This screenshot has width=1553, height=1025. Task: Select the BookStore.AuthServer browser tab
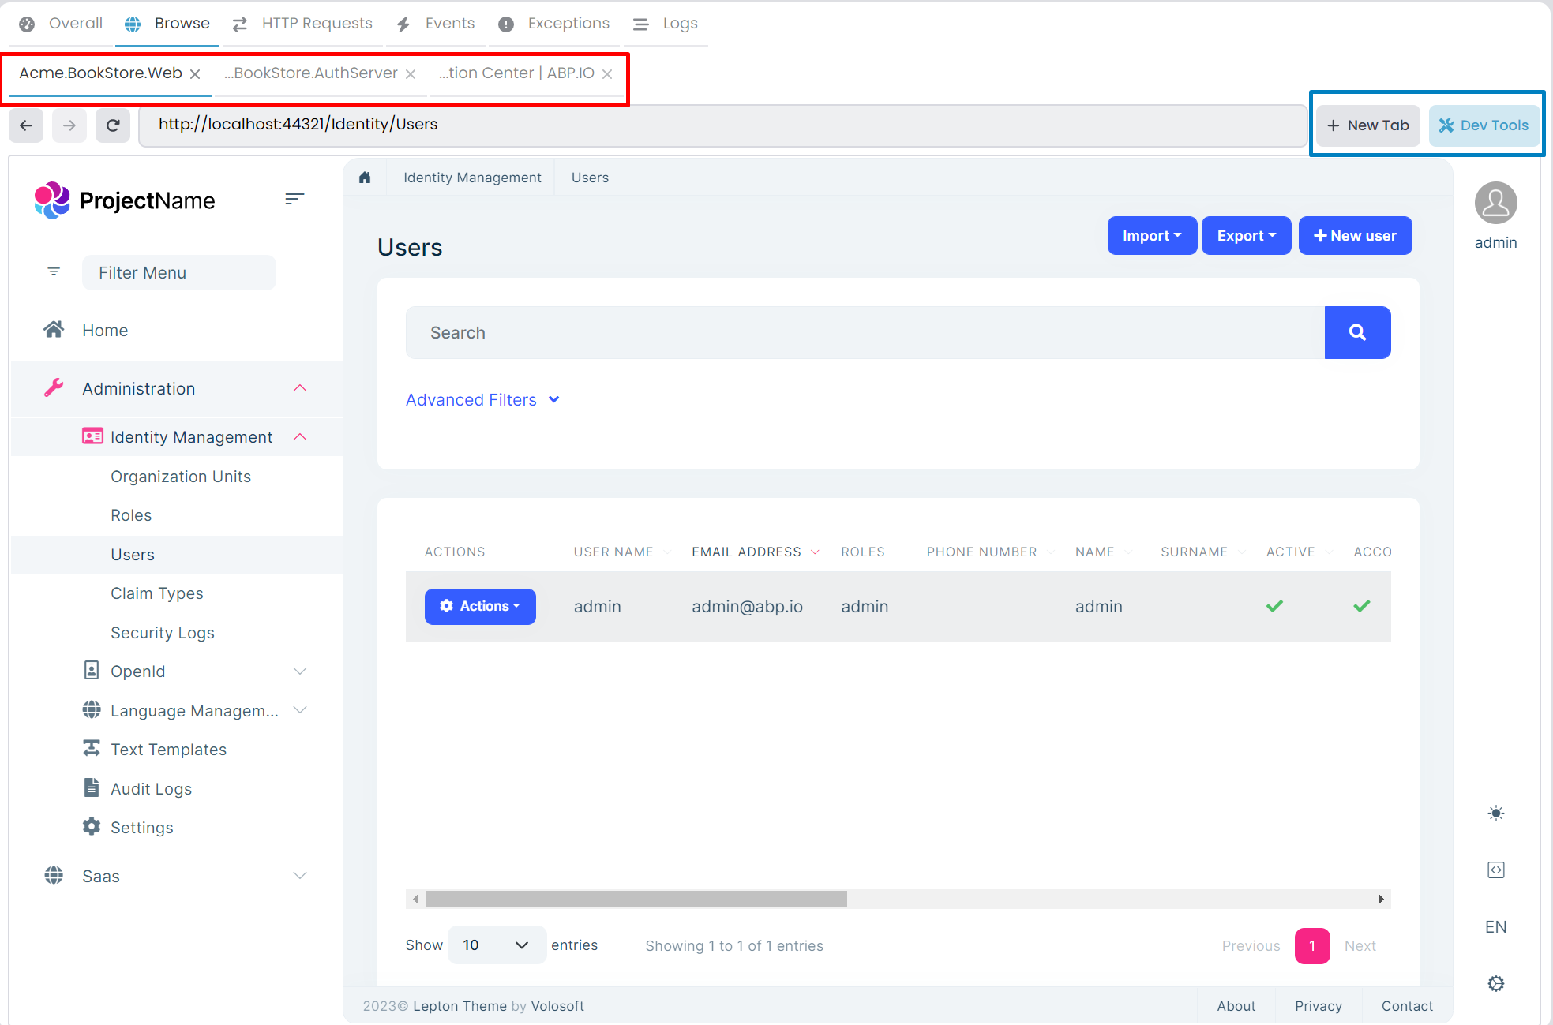click(x=314, y=73)
